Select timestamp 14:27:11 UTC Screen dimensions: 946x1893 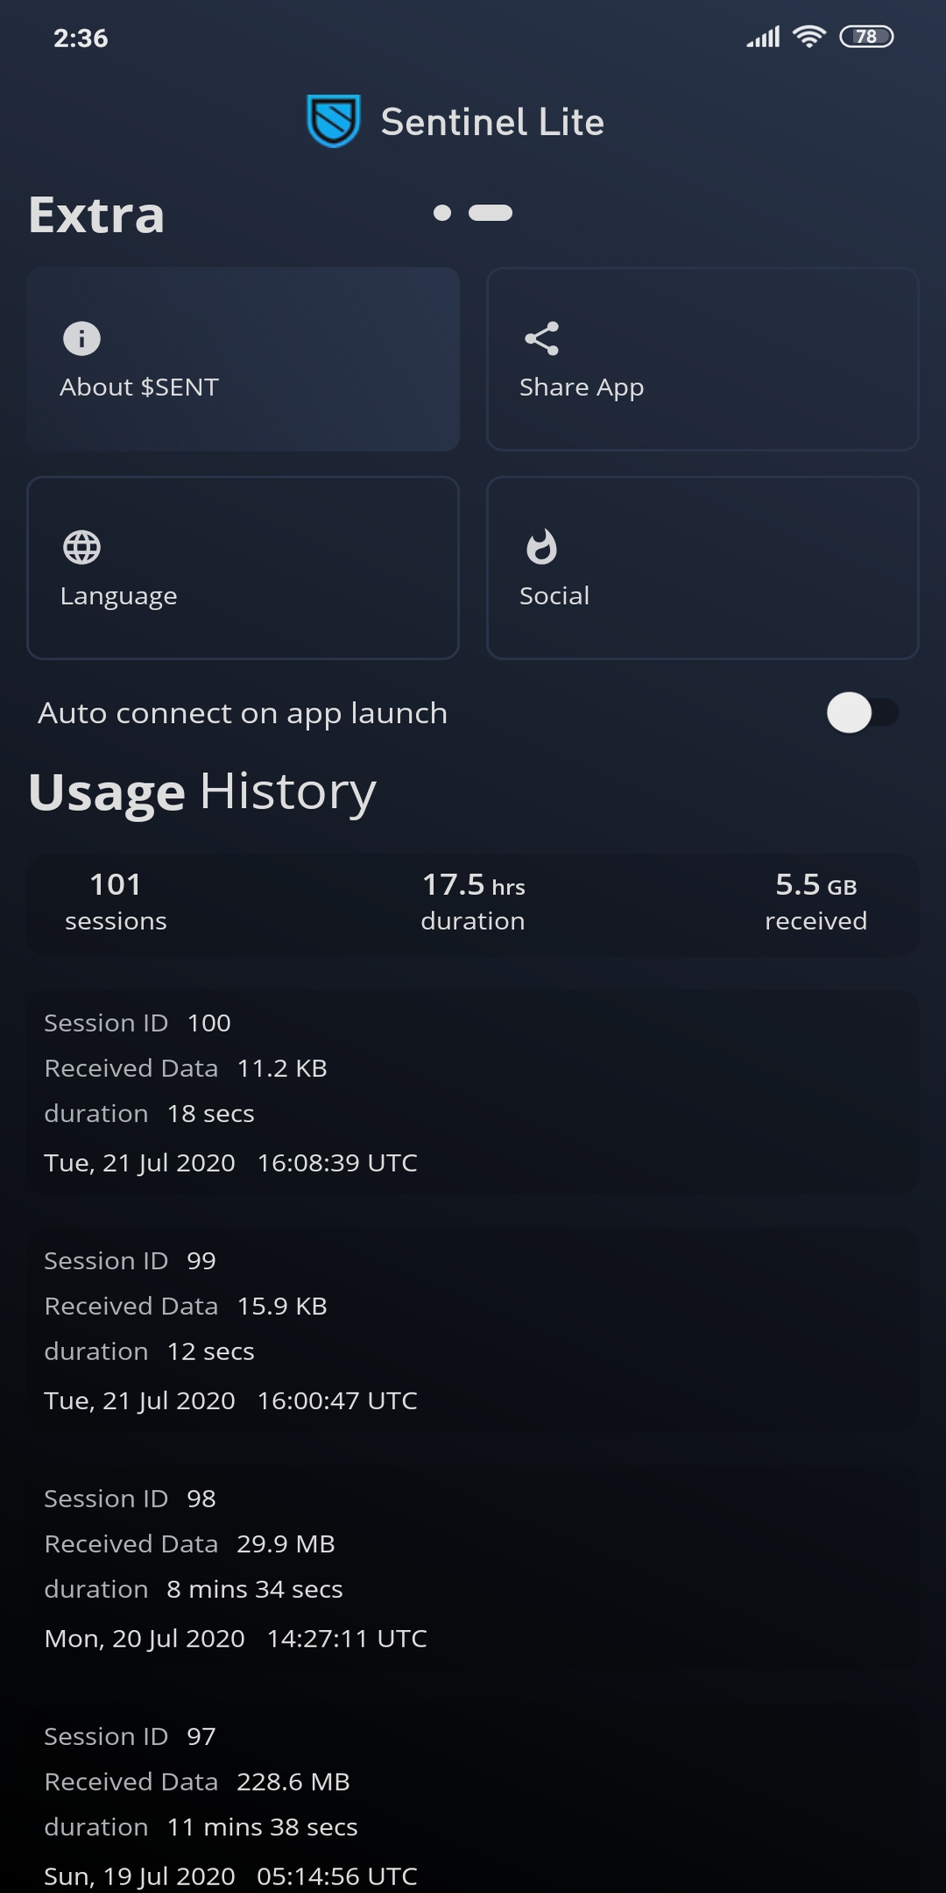(347, 1638)
